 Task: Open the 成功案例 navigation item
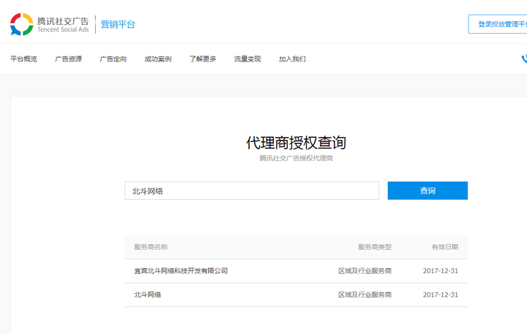point(157,59)
